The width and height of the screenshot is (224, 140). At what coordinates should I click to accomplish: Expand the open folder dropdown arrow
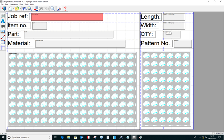click(20, 9)
